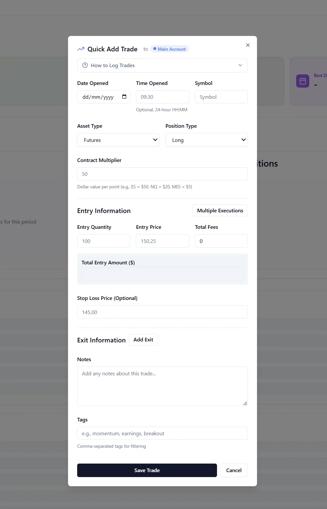Image resolution: width=327 pixels, height=509 pixels.
Task: Click the Tags input field
Action: pyautogui.click(x=163, y=433)
